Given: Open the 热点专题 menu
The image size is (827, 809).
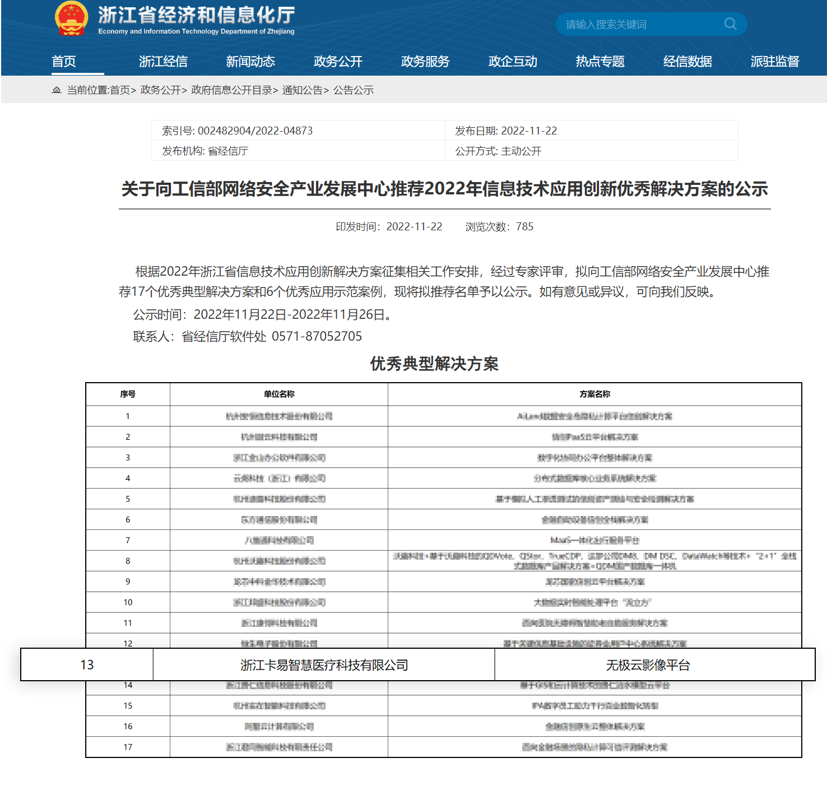Looking at the screenshot, I should 600,62.
